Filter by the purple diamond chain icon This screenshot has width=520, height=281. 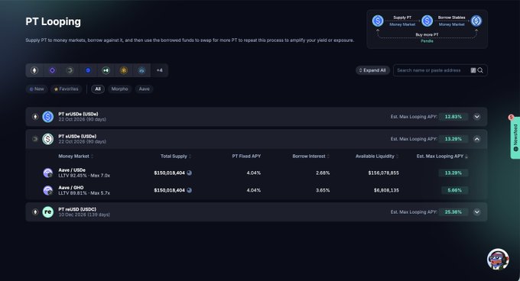tap(53, 70)
